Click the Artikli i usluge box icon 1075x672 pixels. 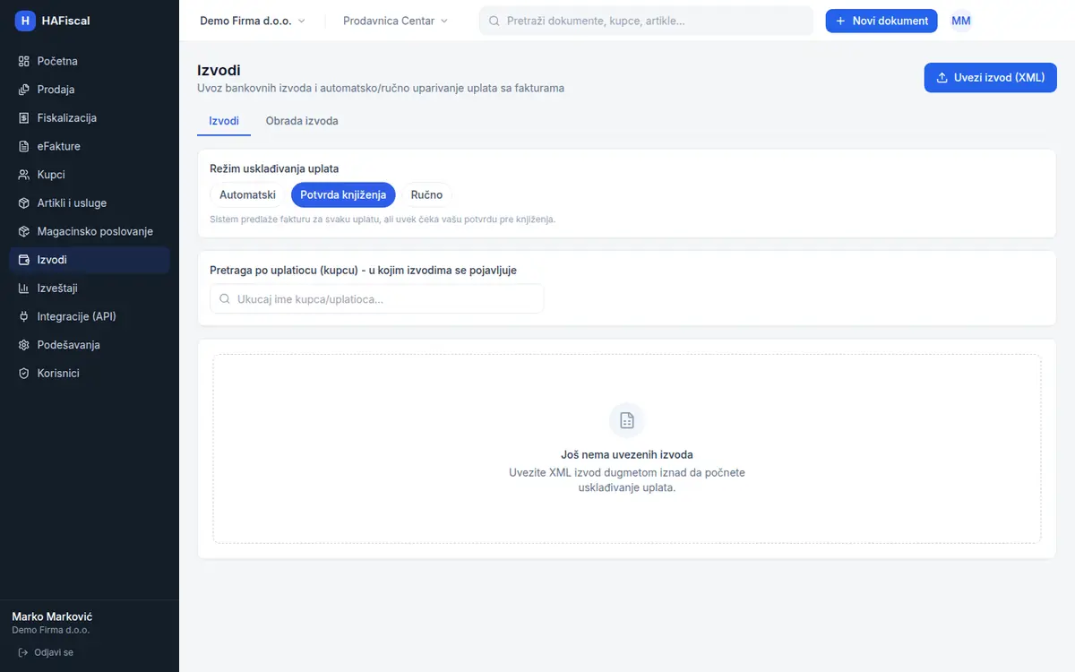[24, 203]
